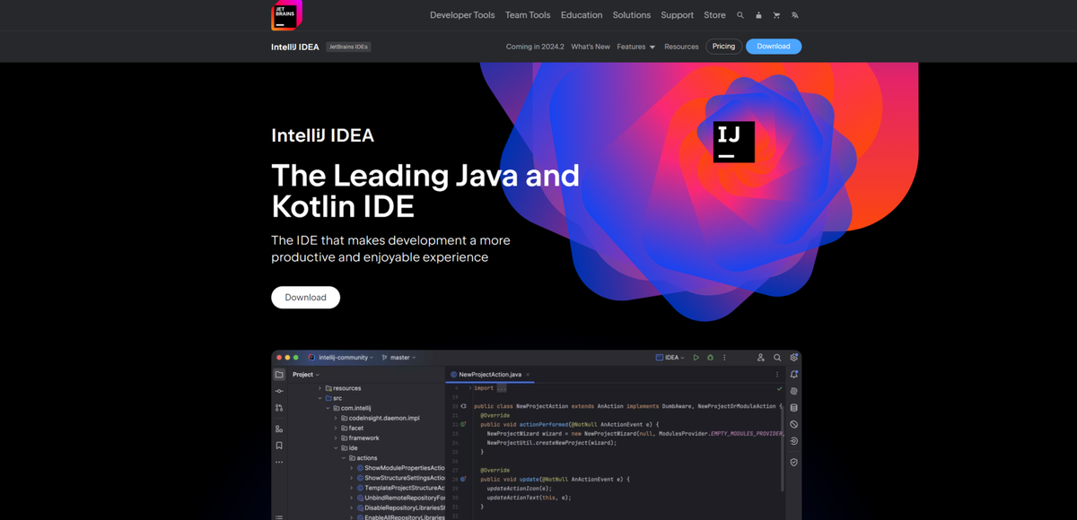
Task: Click the Search Everywhere magnifier in IDE
Action: pos(777,358)
